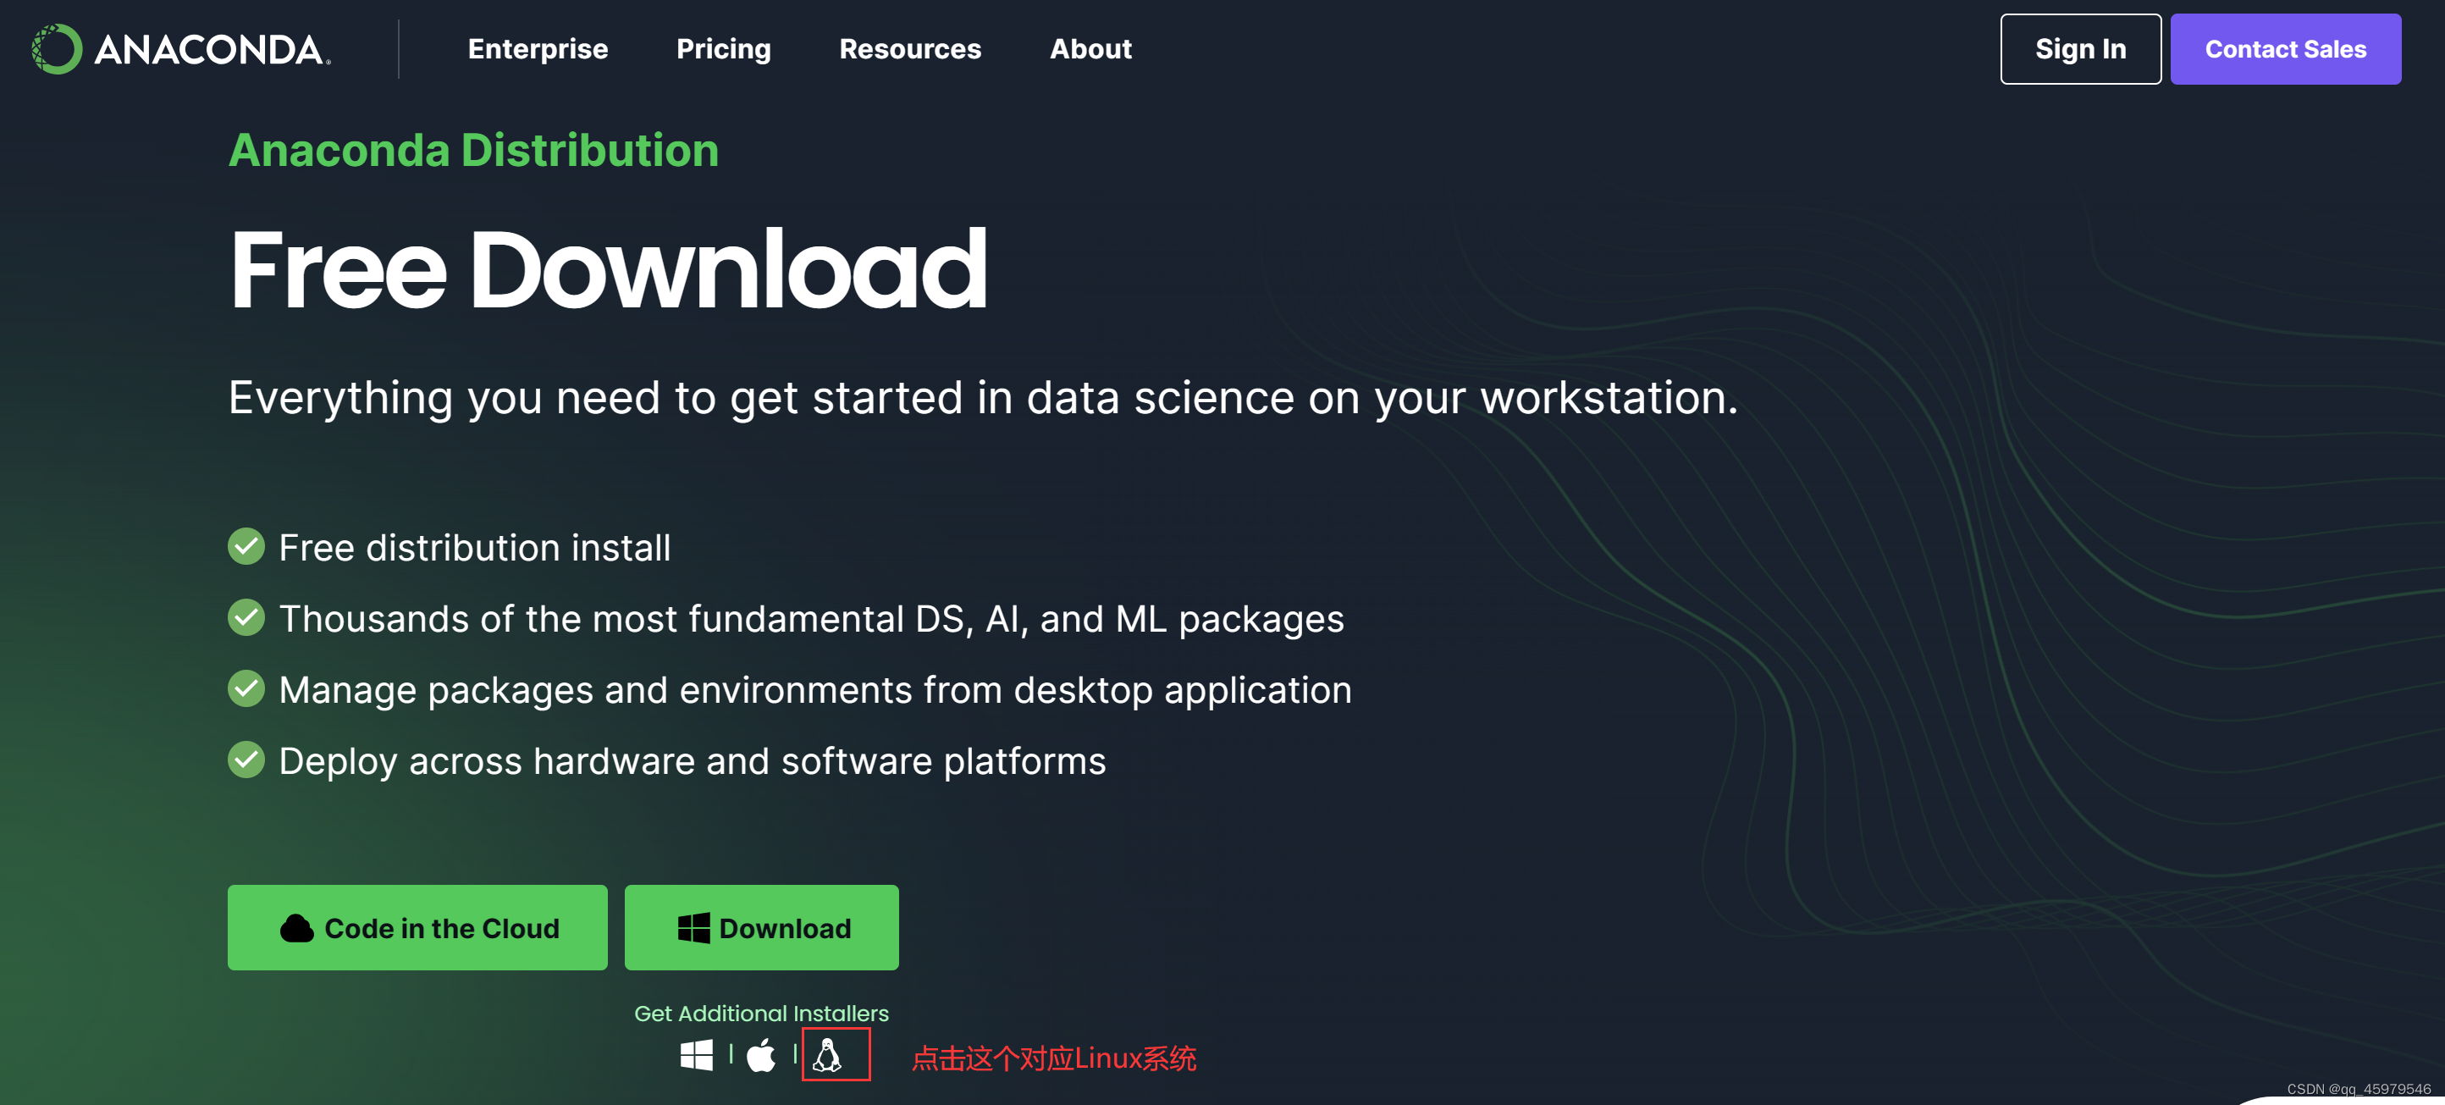Click the Apple macOS installer icon
2445x1105 pixels.
click(761, 1055)
